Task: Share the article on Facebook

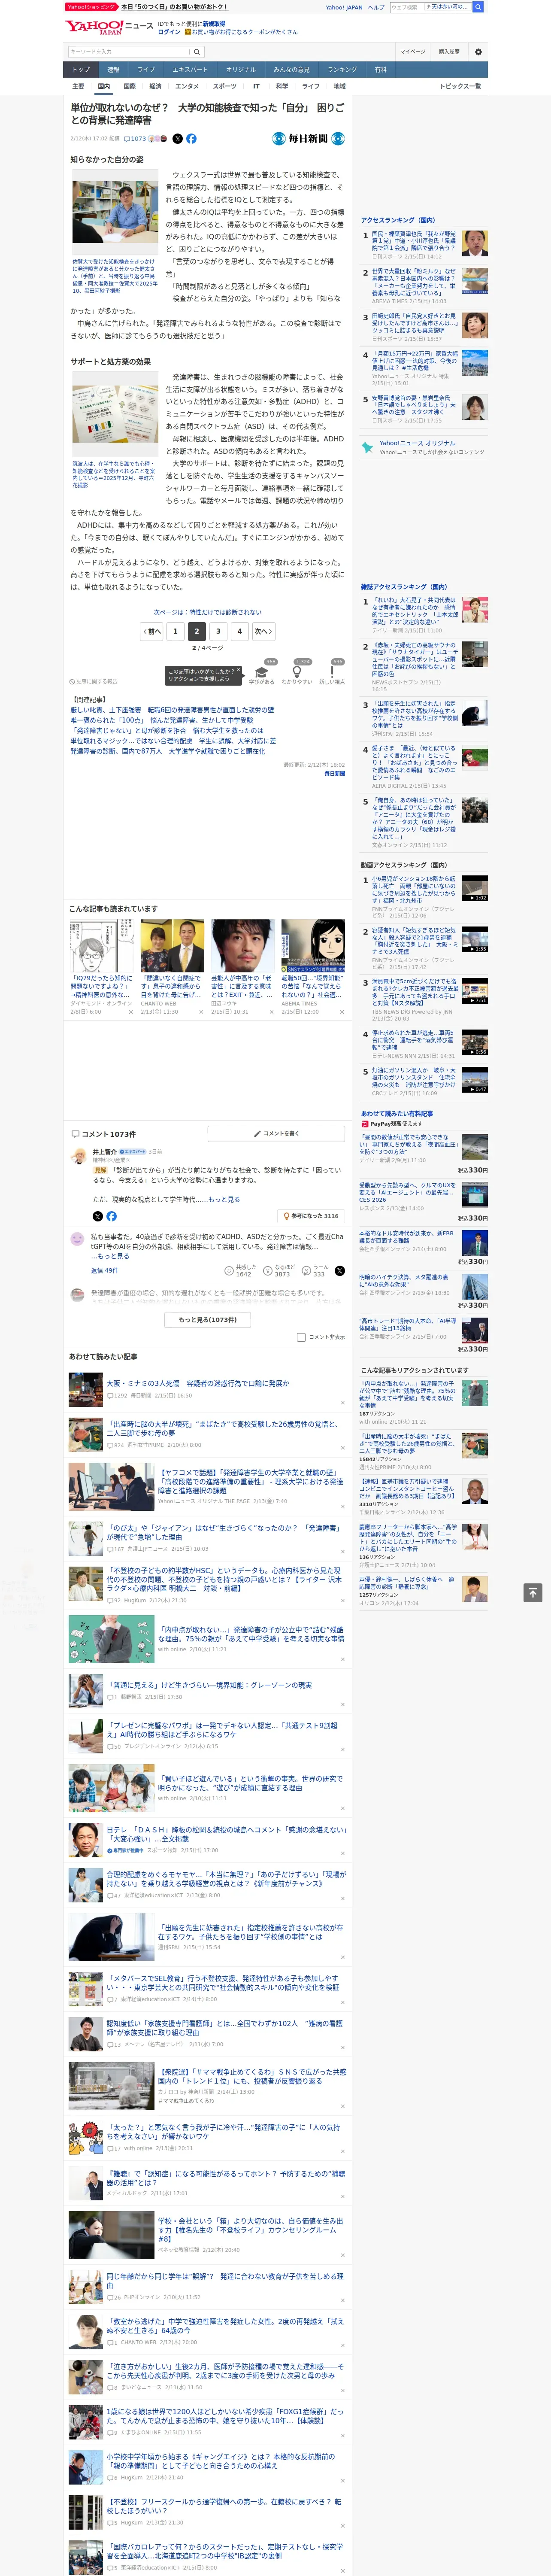Action: pos(191,139)
